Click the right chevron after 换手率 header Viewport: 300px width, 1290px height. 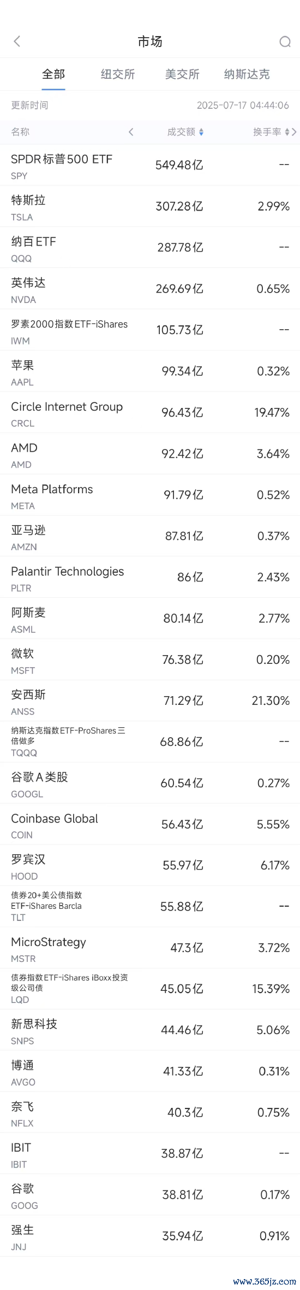(295, 132)
